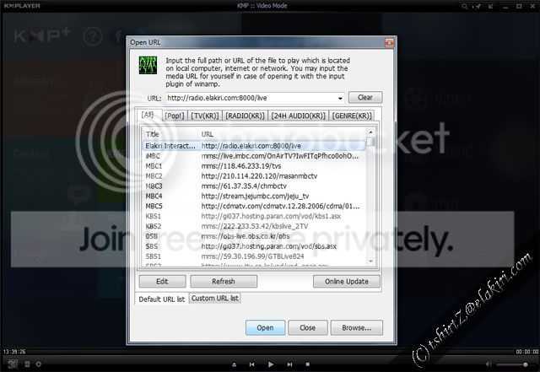Click the list scrollbar down arrow
This screenshot has width=540, height=372.
(x=370, y=261)
